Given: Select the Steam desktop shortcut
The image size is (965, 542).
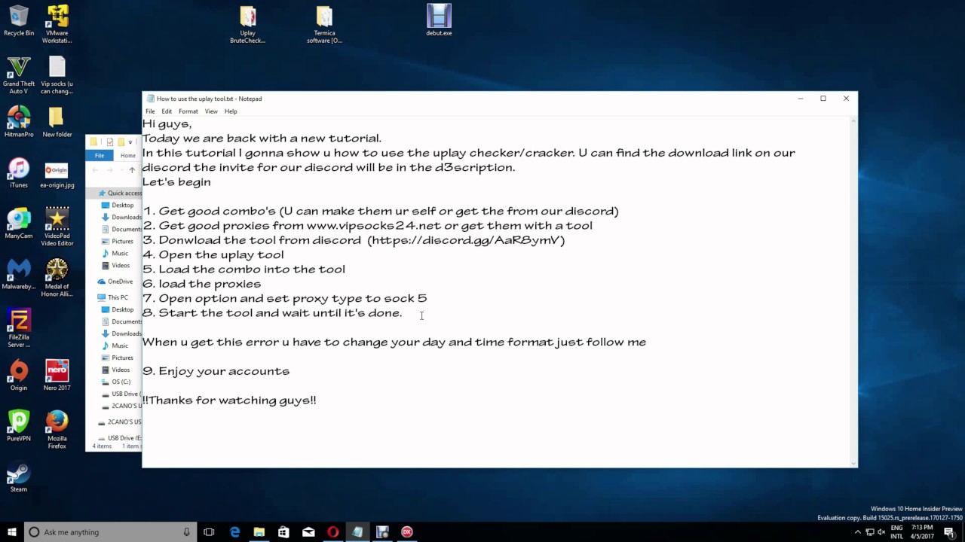Looking at the screenshot, I should pos(19,477).
